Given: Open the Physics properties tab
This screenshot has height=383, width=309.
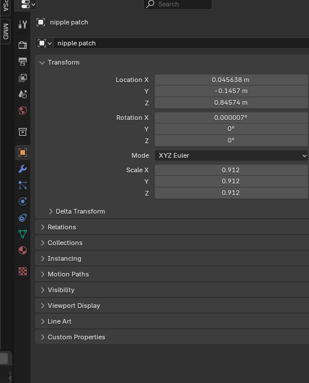Looking at the screenshot, I should click(23, 201).
